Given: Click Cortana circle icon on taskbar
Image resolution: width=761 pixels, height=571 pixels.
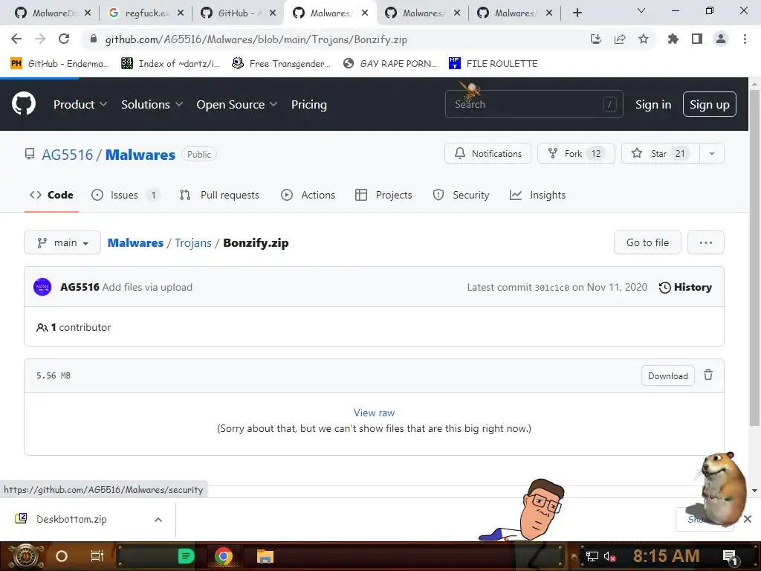Looking at the screenshot, I should 62,556.
